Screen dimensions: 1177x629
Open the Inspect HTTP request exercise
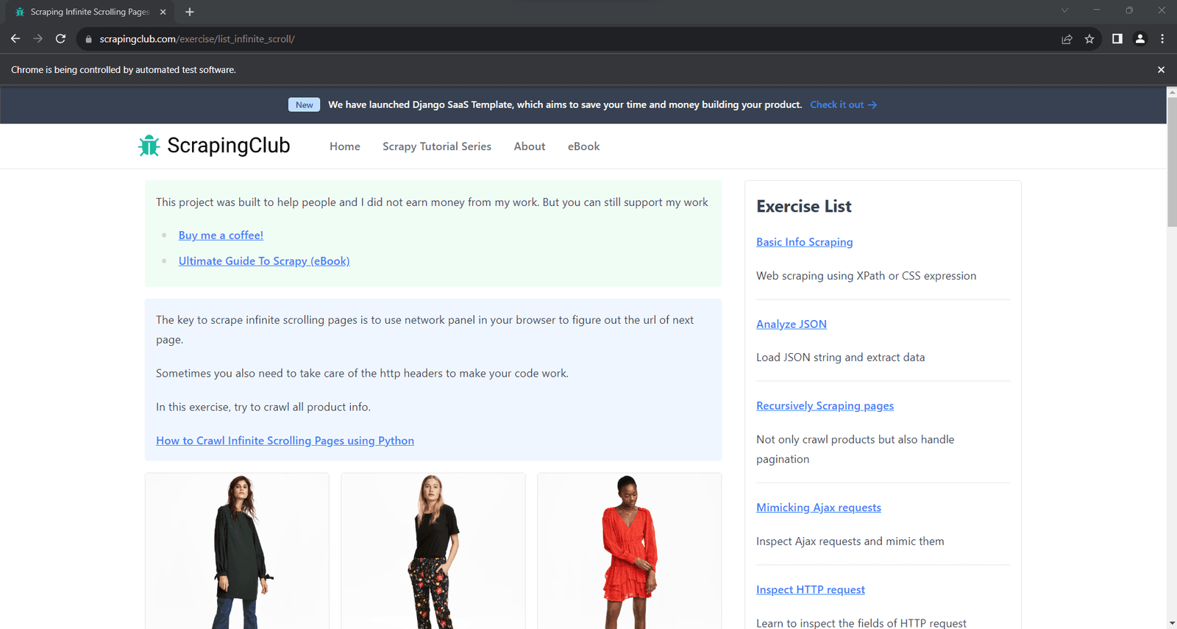coord(810,589)
